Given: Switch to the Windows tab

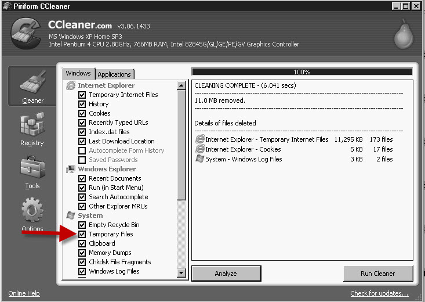Looking at the screenshot, I should [x=78, y=73].
